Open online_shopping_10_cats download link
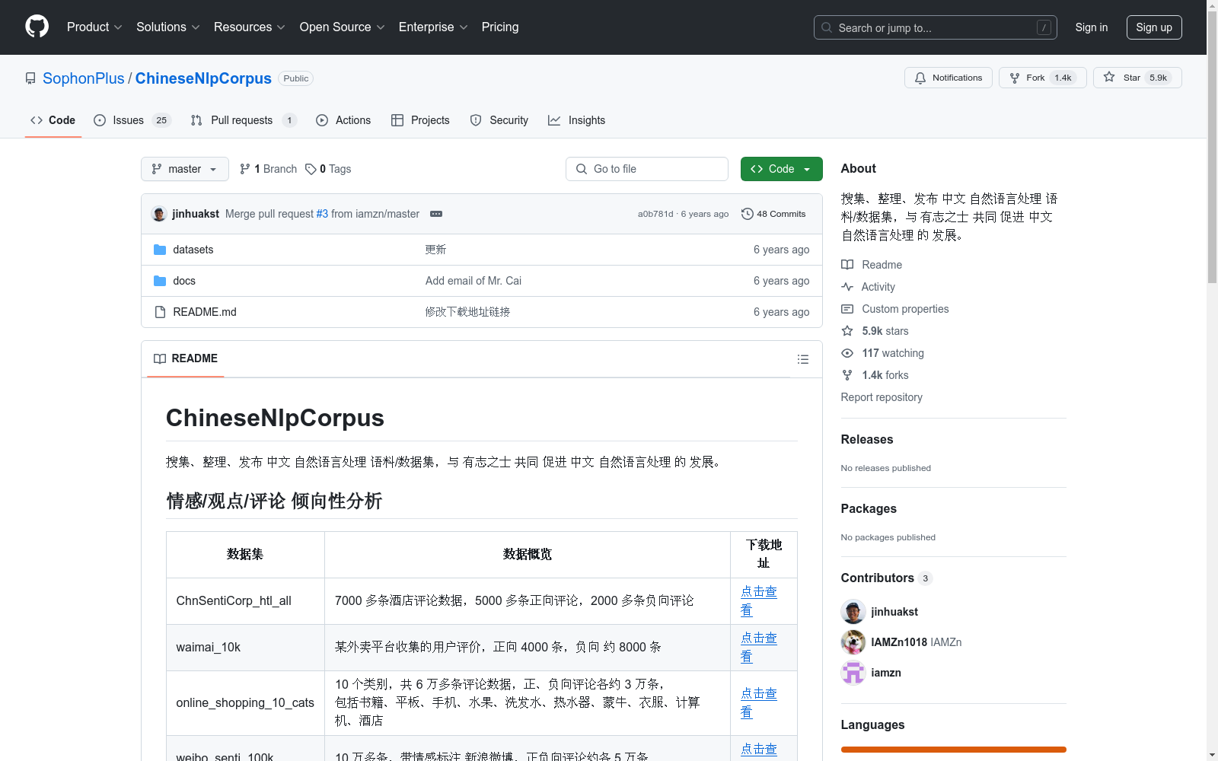The height and width of the screenshot is (761, 1218). [x=759, y=703]
